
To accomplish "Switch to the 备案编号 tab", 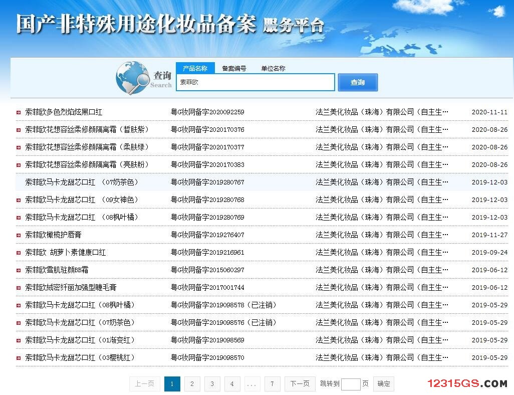I will coord(234,68).
